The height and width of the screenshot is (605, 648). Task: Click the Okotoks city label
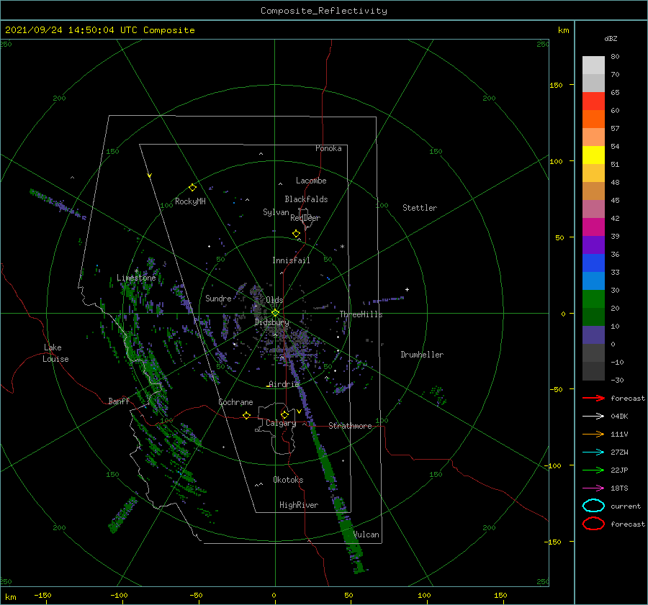[x=289, y=480]
